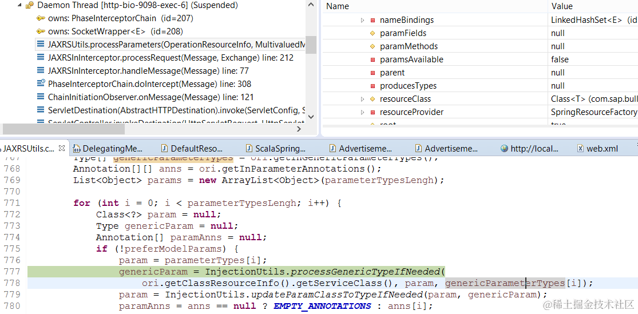
Task: Select ChainInitiationObserver.onMessage line 121 frame
Action: click(x=150, y=97)
